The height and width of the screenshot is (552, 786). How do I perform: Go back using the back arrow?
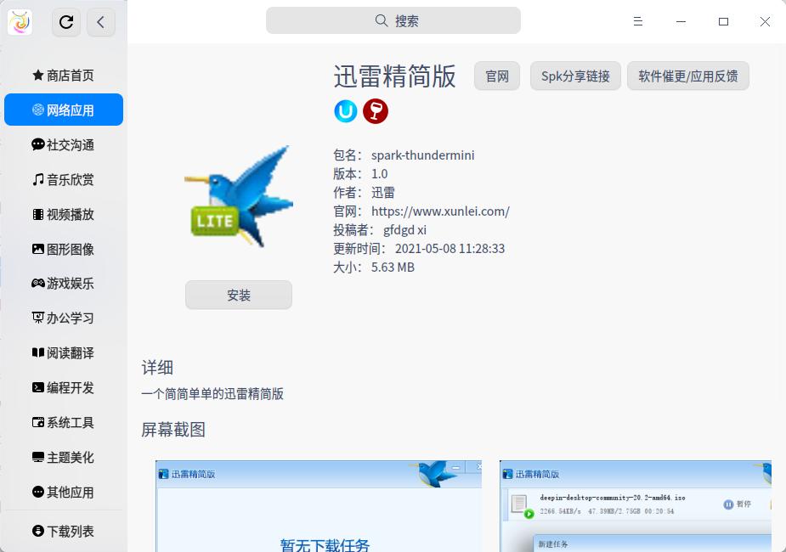tap(101, 22)
